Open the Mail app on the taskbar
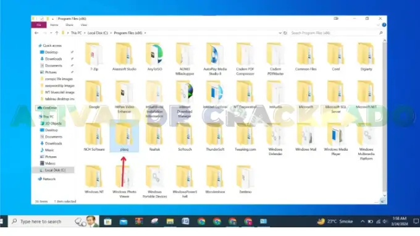Viewport: 420px width, 236px height. (124, 222)
